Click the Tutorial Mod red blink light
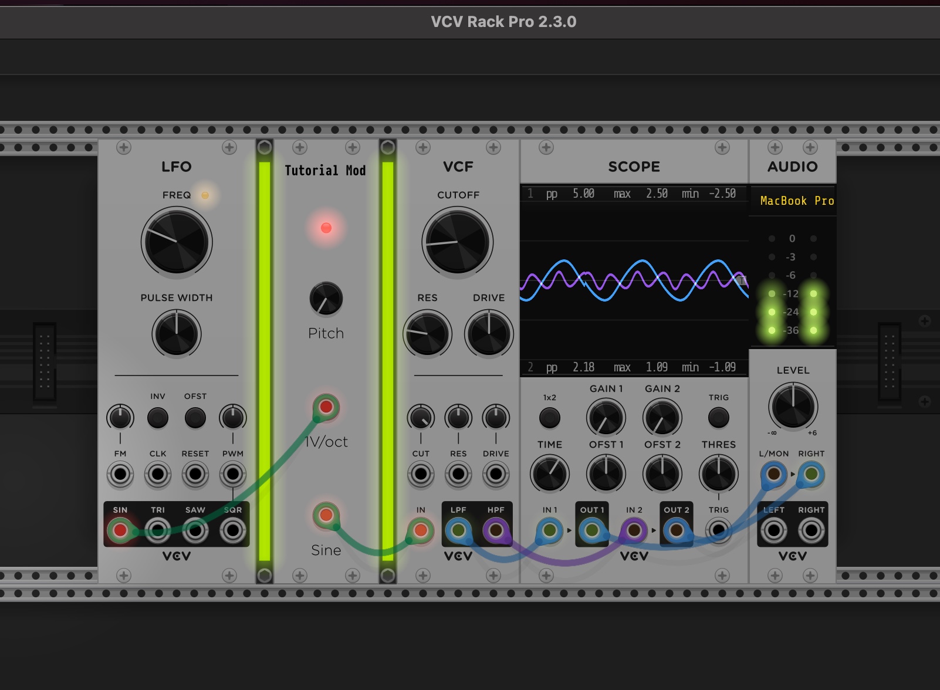This screenshot has width=940, height=690. 326,228
